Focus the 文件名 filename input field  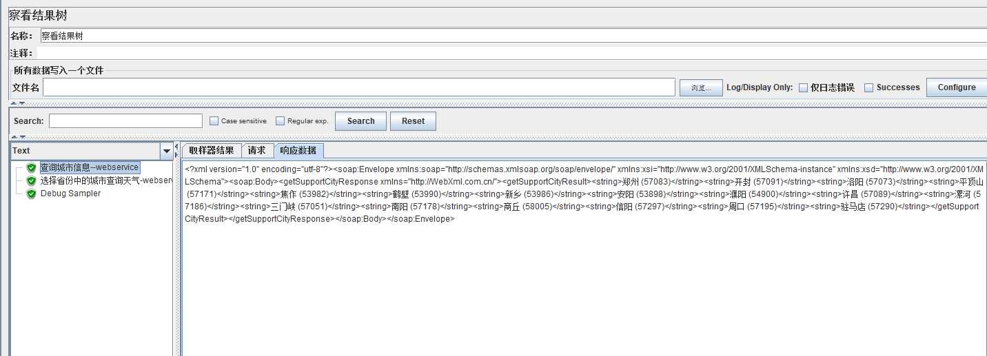[359, 87]
